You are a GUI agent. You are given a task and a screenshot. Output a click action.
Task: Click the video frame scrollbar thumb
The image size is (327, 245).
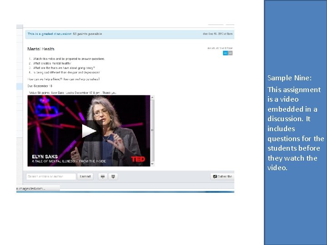[153, 130]
